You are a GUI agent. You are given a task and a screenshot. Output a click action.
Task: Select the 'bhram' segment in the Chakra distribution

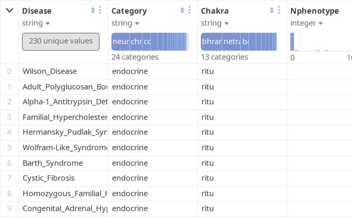(x=210, y=42)
